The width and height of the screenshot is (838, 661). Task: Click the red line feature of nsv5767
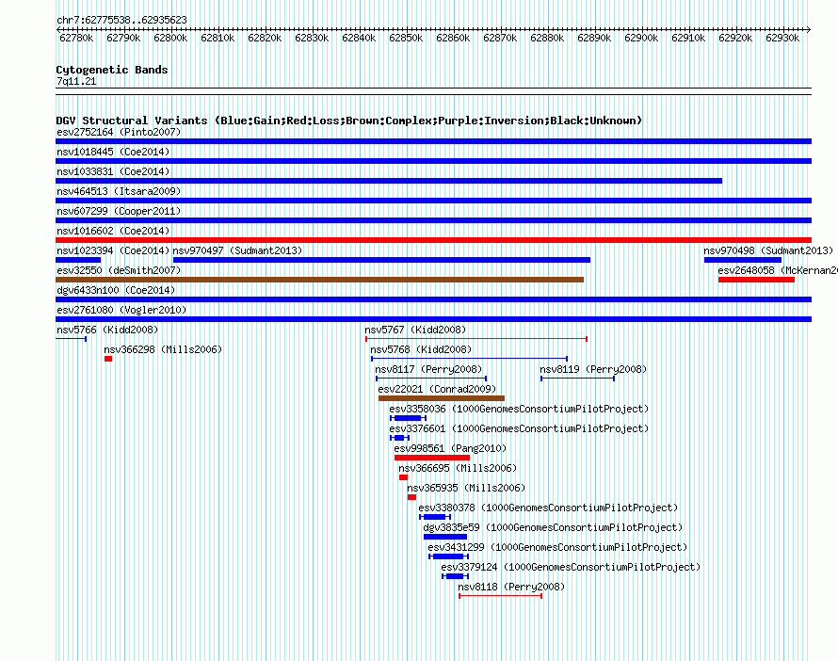[x=476, y=339]
